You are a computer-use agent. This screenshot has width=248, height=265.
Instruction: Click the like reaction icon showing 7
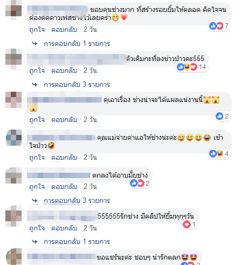213,26
